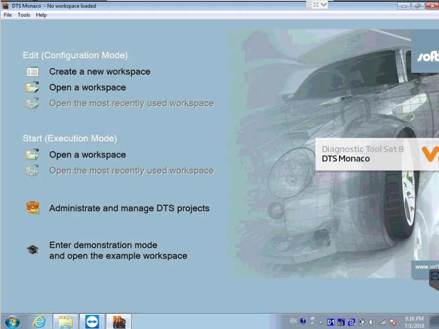Click the EN language indicator in the tray
Viewport: 439px width, 329px height.
(x=293, y=321)
